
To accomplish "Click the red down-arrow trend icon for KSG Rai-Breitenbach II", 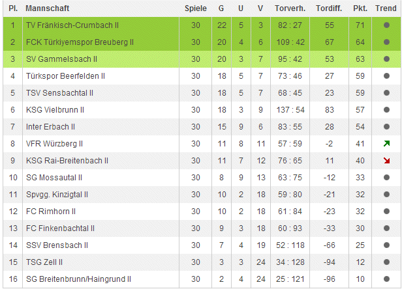I will [x=387, y=160].
